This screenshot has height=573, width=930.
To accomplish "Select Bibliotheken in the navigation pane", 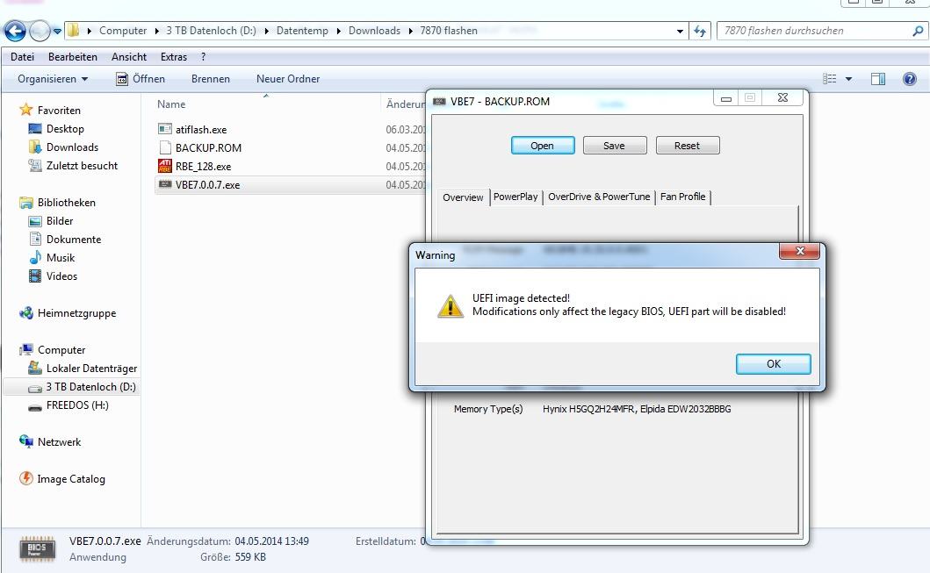I will click(66, 202).
